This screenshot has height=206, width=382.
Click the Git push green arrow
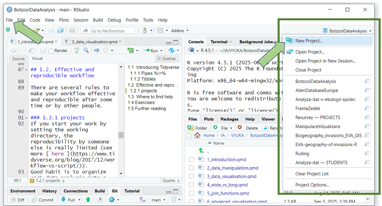(88, 200)
